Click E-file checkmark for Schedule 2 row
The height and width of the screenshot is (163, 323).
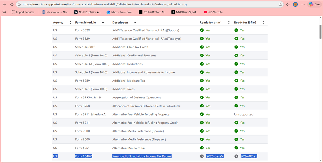click(x=236, y=89)
